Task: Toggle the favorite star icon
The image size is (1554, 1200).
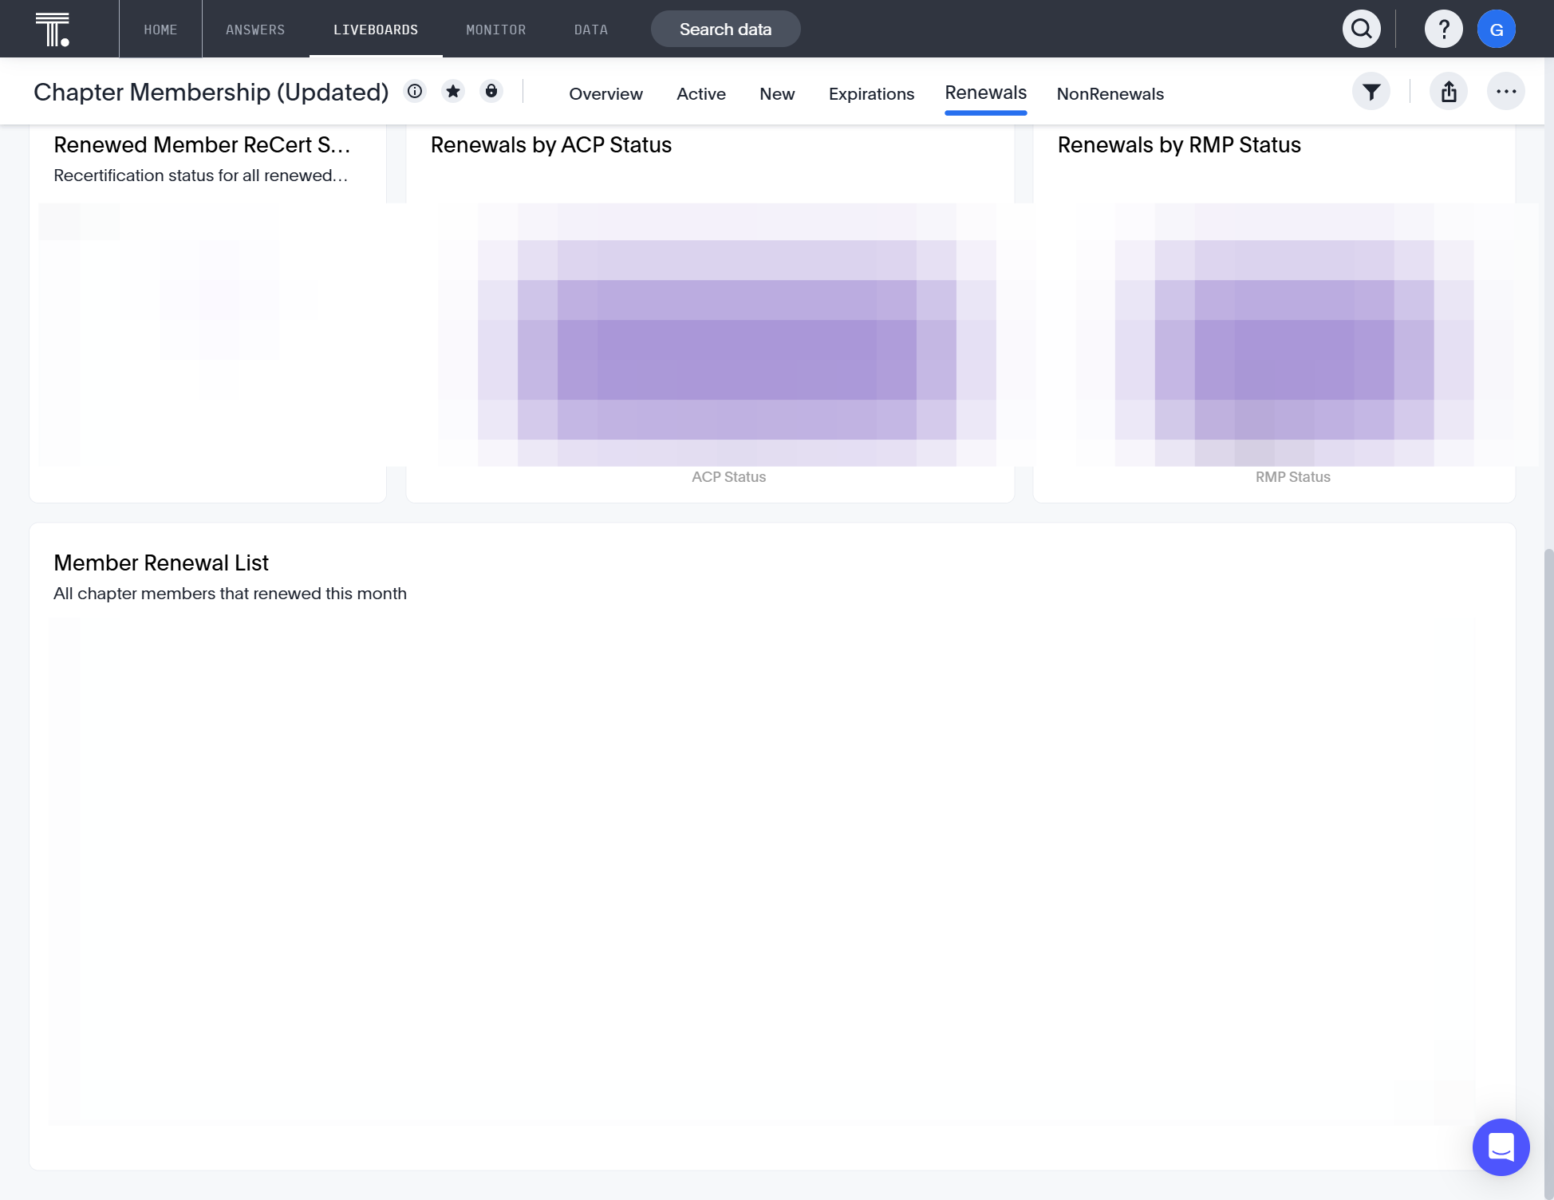Action: click(x=453, y=91)
